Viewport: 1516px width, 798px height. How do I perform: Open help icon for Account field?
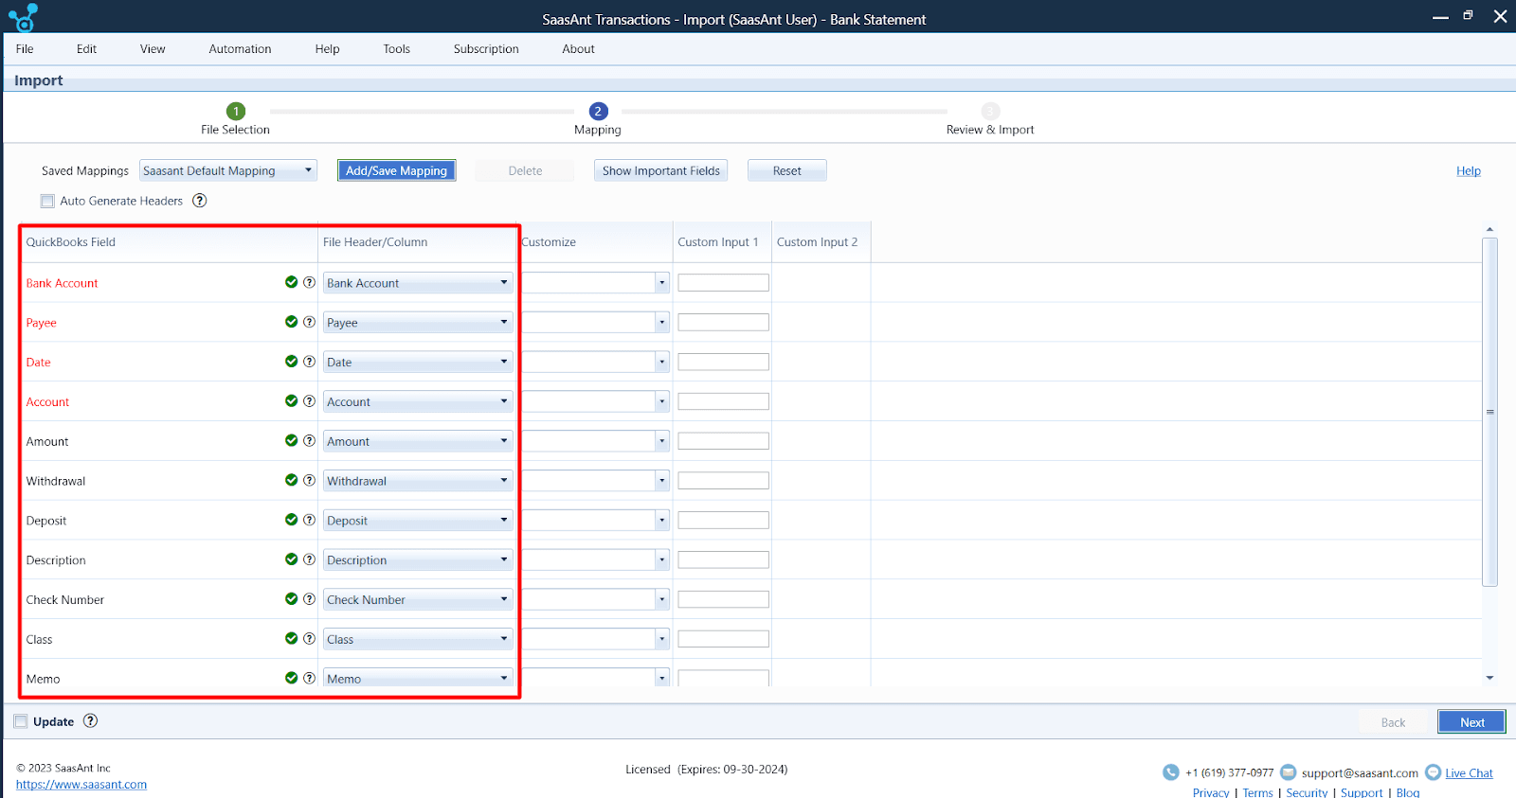point(309,401)
